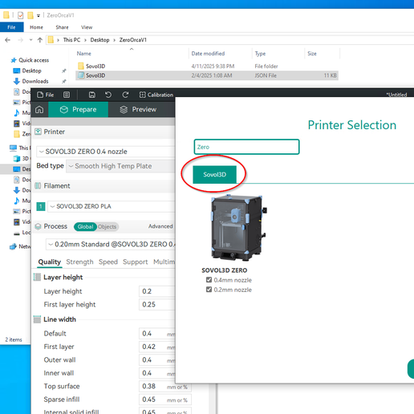Open the Home ribbon tab in File Explorer
Image resolution: width=414 pixels, height=414 pixels.
pos(36,27)
